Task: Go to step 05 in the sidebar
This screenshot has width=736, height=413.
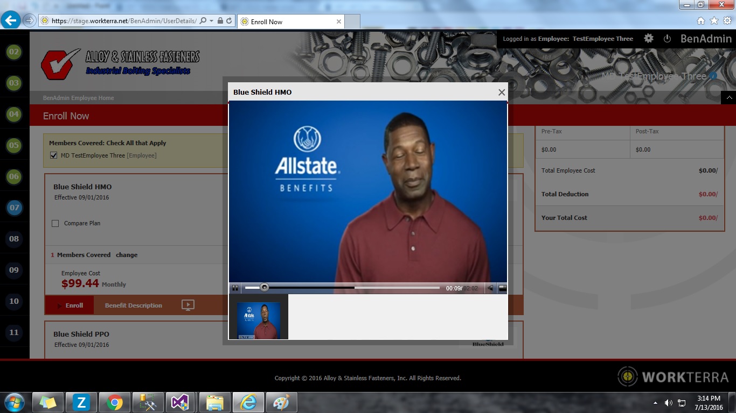Action: pos(14,145)
